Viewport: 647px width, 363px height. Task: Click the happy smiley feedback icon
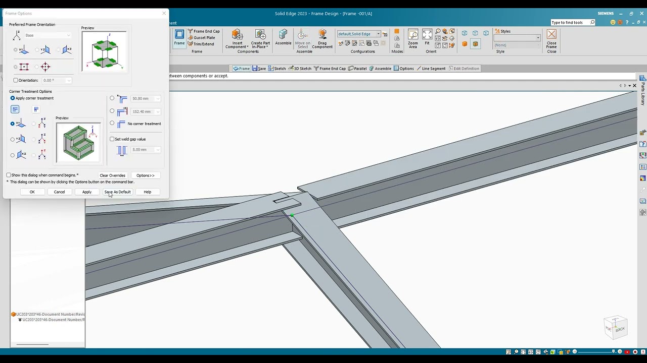613,22
